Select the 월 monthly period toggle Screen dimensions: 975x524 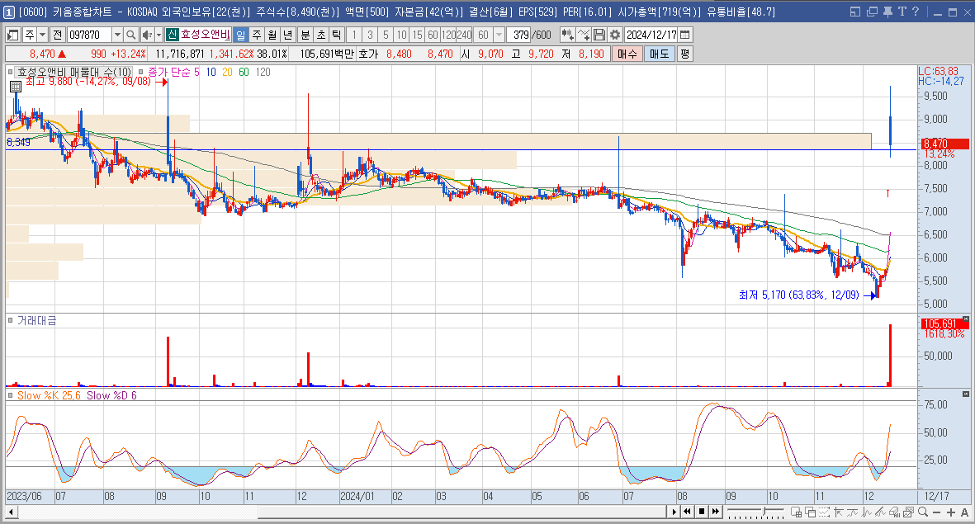click(x=272, y=35)
